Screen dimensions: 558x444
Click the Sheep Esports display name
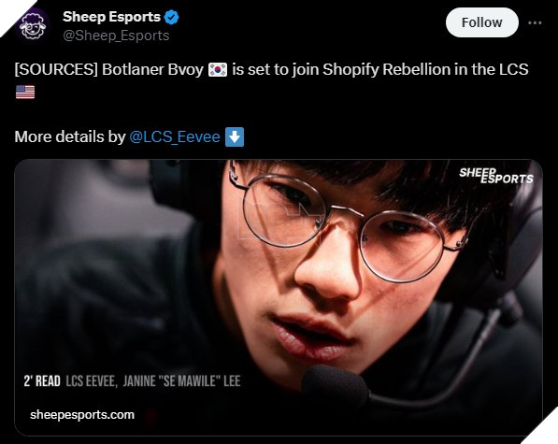point(112,17)
